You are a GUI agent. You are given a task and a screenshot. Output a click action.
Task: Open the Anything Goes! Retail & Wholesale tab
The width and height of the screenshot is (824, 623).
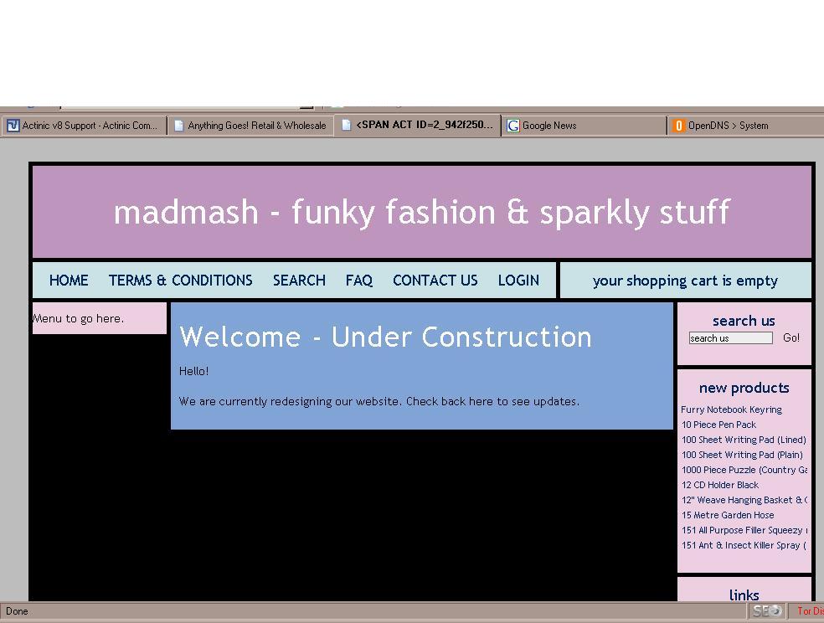click(x=256, y=126)
